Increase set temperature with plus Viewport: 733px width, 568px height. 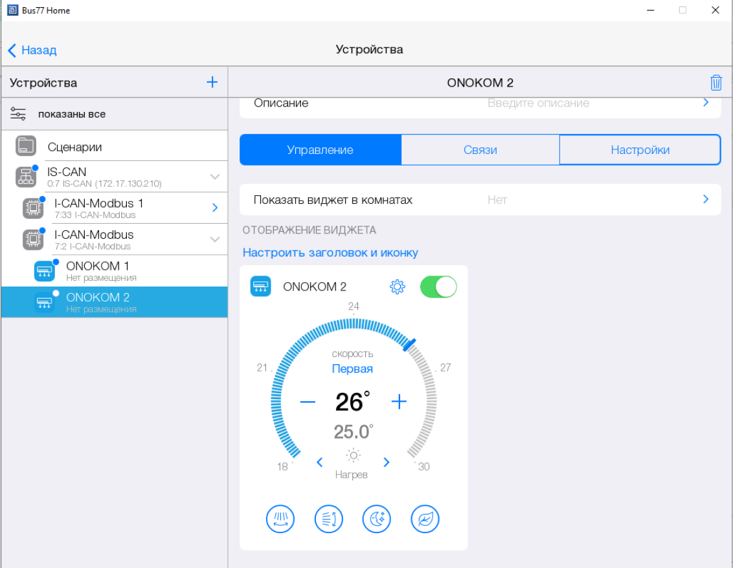point(399,402)
